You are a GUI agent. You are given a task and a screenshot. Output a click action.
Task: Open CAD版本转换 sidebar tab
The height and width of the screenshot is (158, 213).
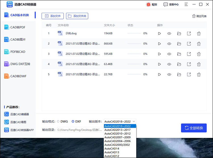[18, 15]
